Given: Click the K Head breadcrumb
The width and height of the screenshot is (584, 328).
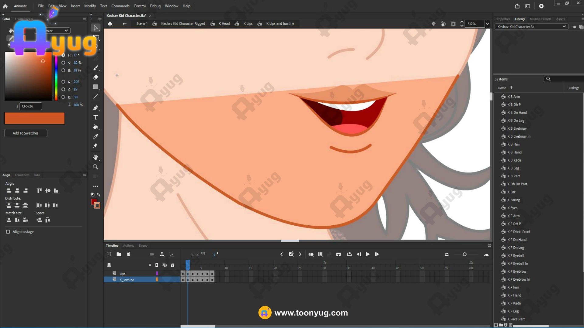Looking at the screenshot, I should click(224, 24).
